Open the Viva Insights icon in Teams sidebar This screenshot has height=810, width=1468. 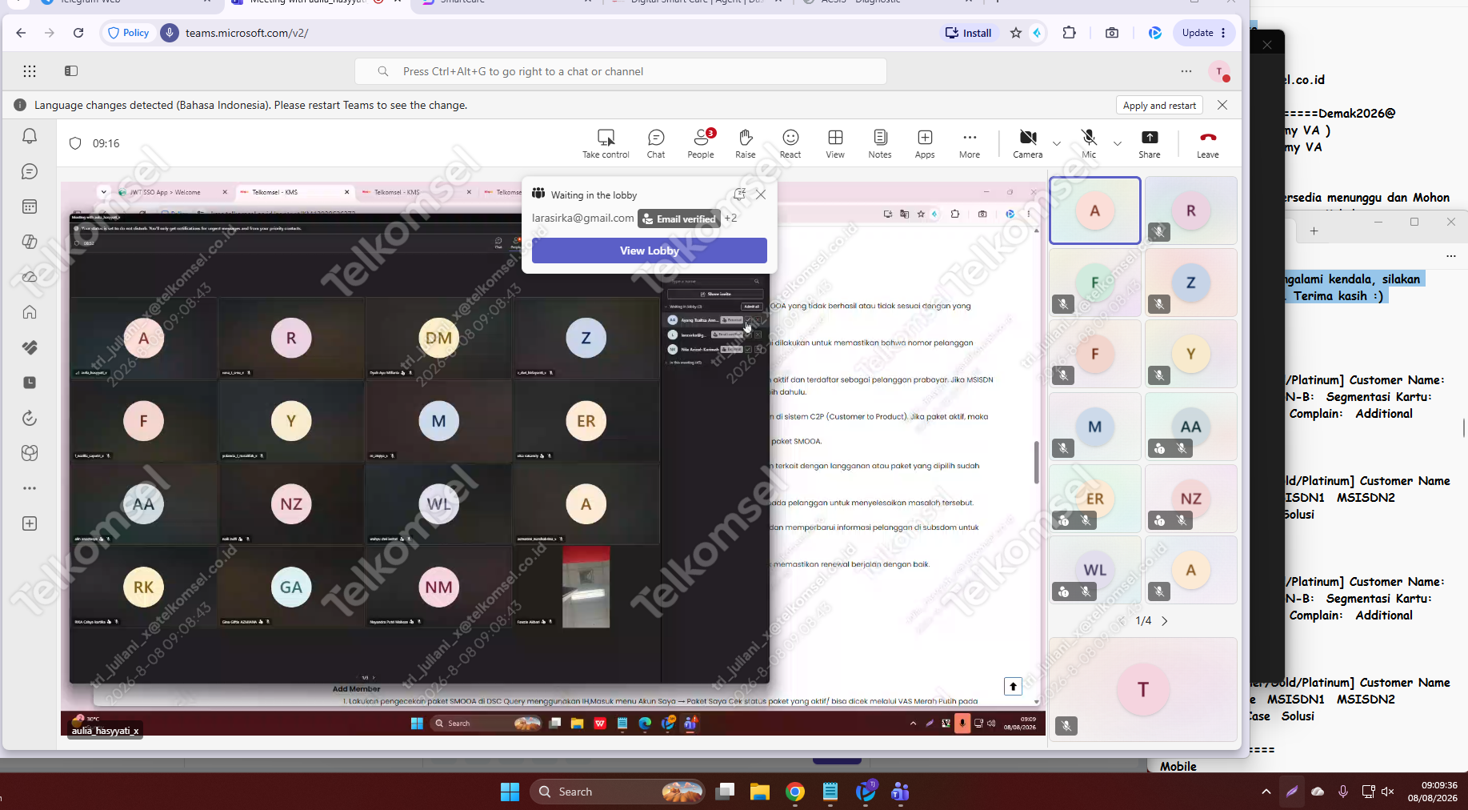click(x=30, y=347)
